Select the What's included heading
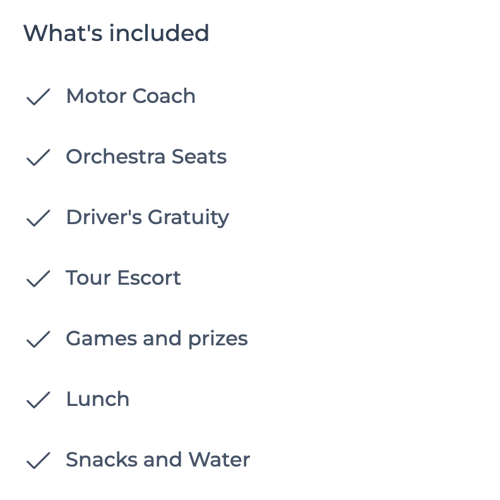 [116, 33]
